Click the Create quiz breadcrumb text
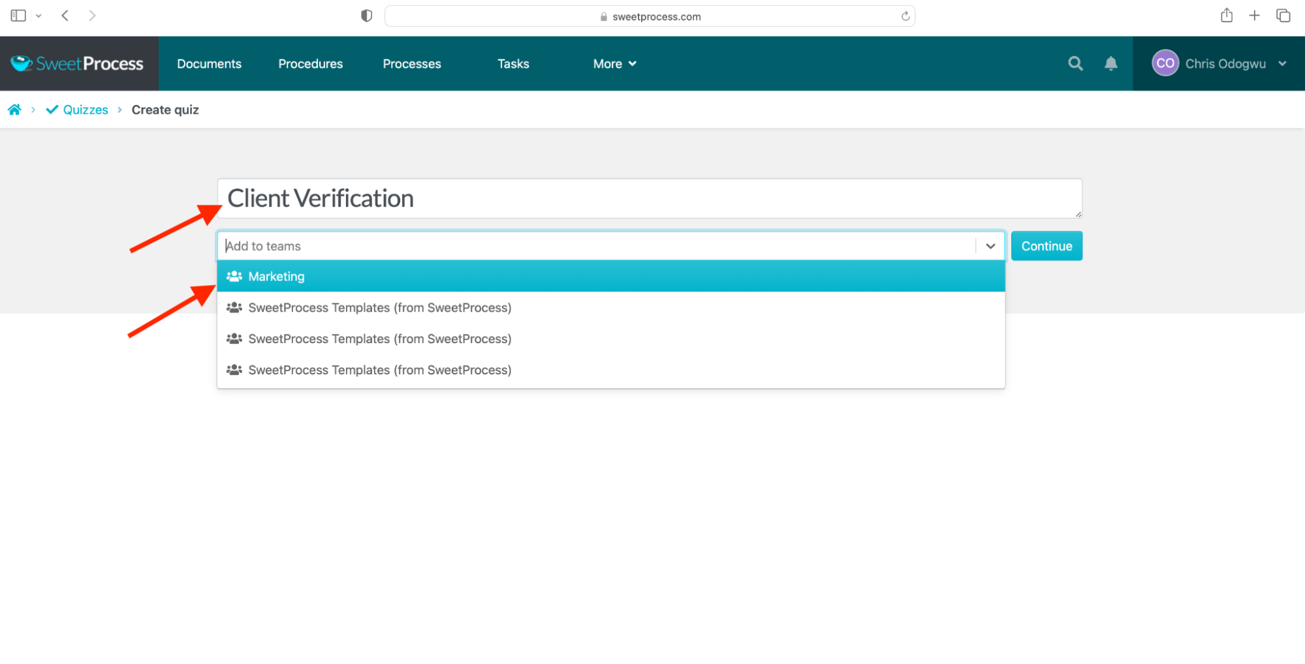The height and width of the screenshot is (664, 1305). pos(165,110)
